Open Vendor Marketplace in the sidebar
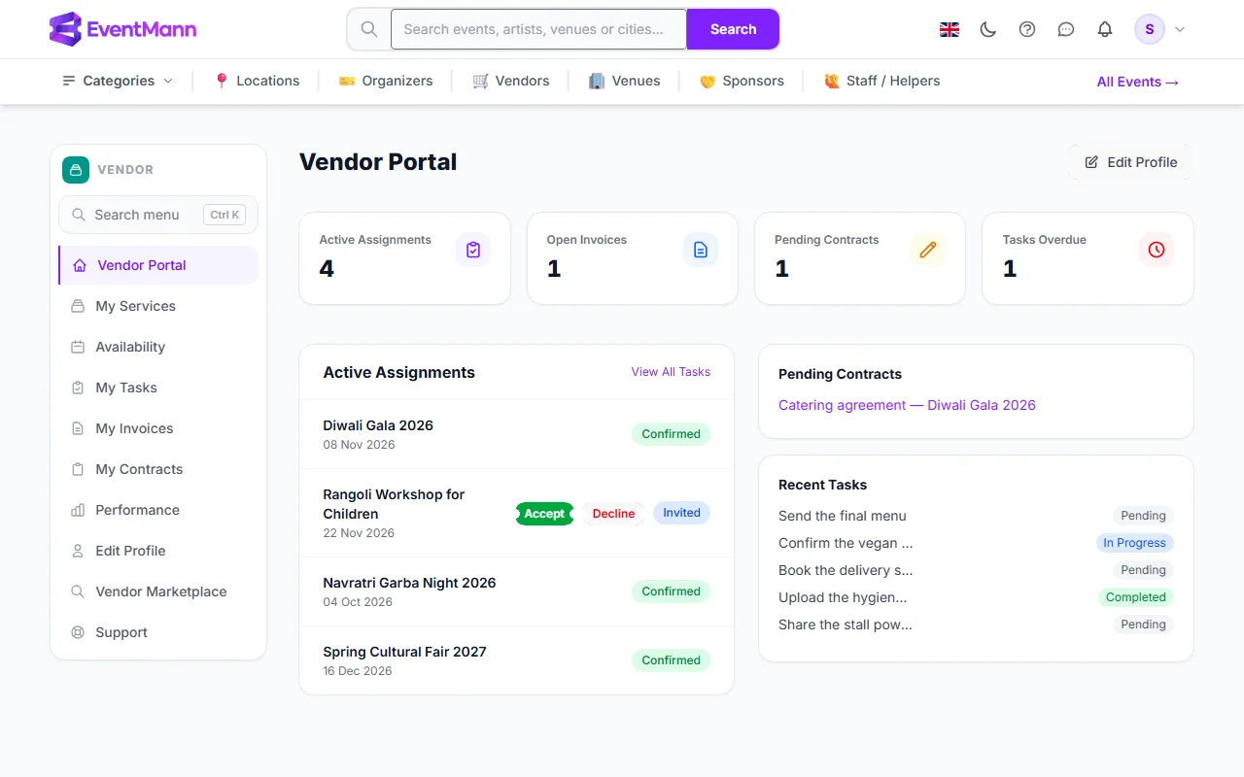Viewport: 1244px width, 777px height. (158, 591)
